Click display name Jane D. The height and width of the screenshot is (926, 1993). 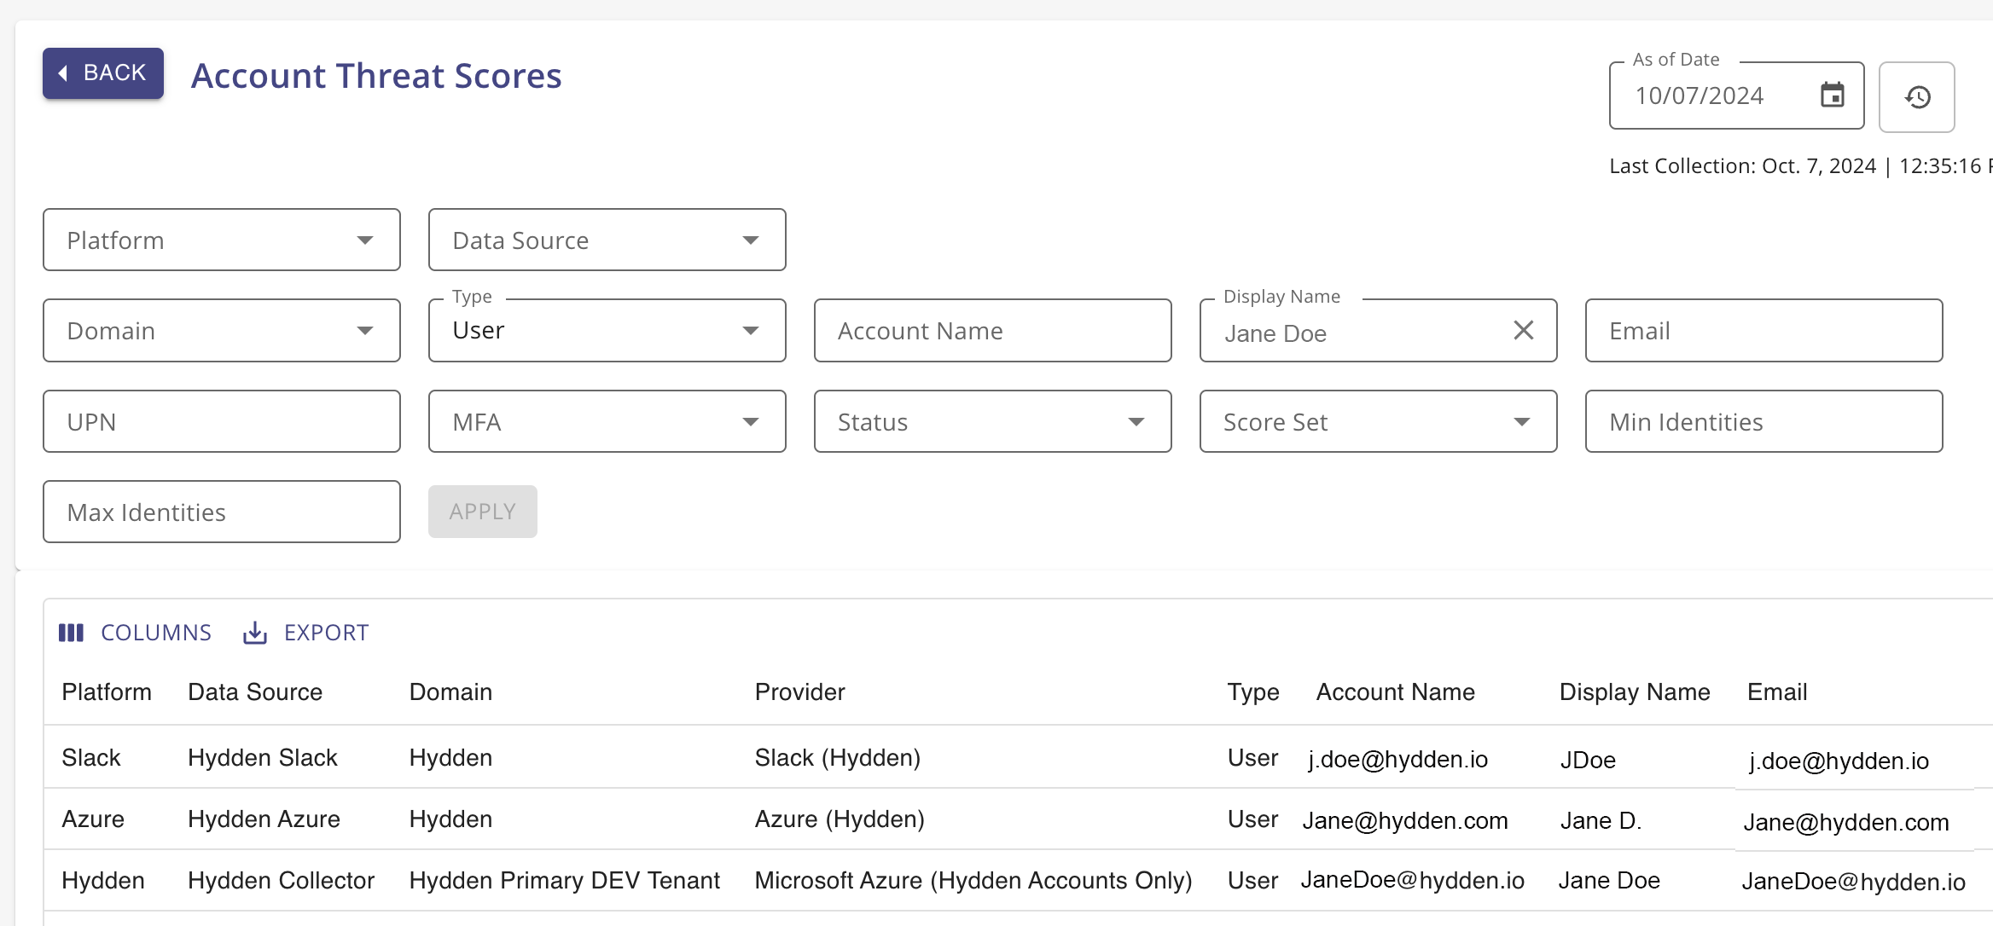click(1601, 820)
